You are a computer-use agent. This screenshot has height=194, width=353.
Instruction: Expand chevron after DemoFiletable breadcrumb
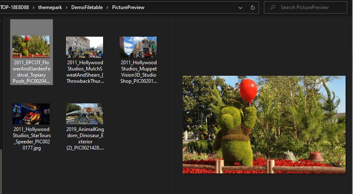(107, 8)
